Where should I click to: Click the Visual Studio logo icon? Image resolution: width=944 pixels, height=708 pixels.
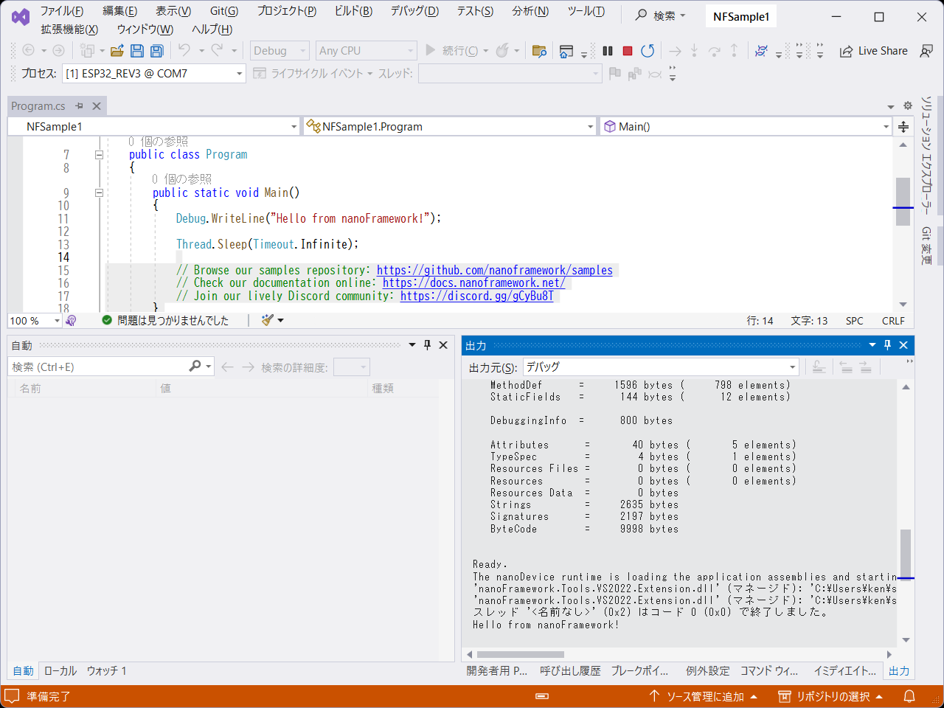coord(21,17)
